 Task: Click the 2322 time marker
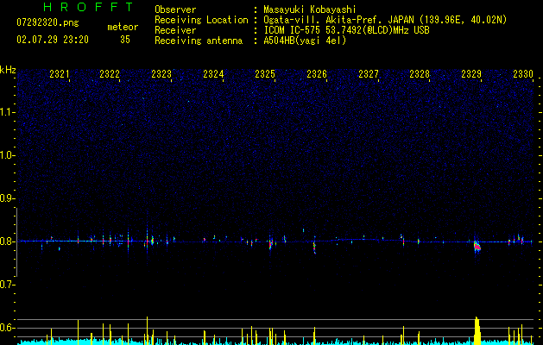click(x=110, y=74)
